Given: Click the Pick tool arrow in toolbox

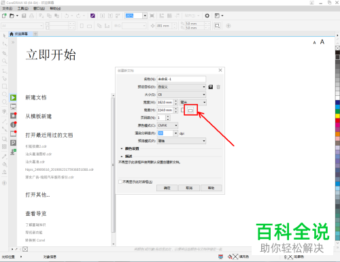Looking at the screenshot, I should 4,35.
